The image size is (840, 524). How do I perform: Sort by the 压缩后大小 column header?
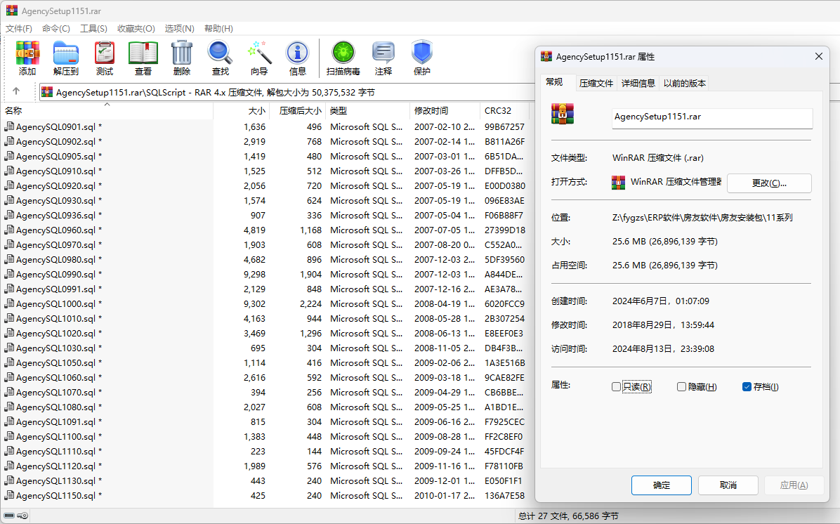click(x=298, y=111)
